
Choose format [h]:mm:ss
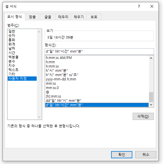tap(97, 96)
